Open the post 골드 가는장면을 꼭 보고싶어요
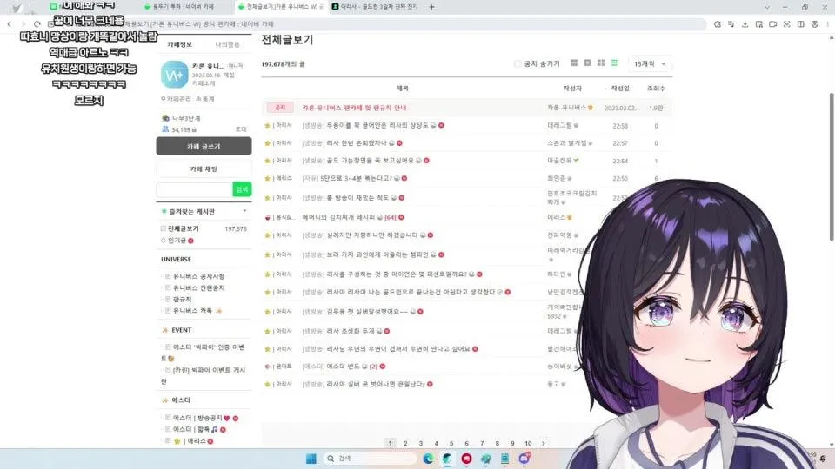The width and height of the screenshot is (835, 469). point(370,161)
